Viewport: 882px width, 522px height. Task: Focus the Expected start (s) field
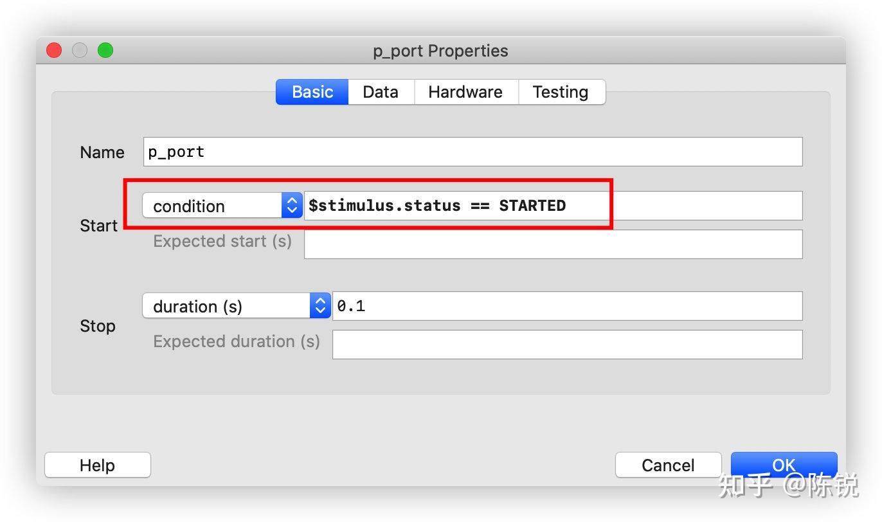[x=553, y=244]
